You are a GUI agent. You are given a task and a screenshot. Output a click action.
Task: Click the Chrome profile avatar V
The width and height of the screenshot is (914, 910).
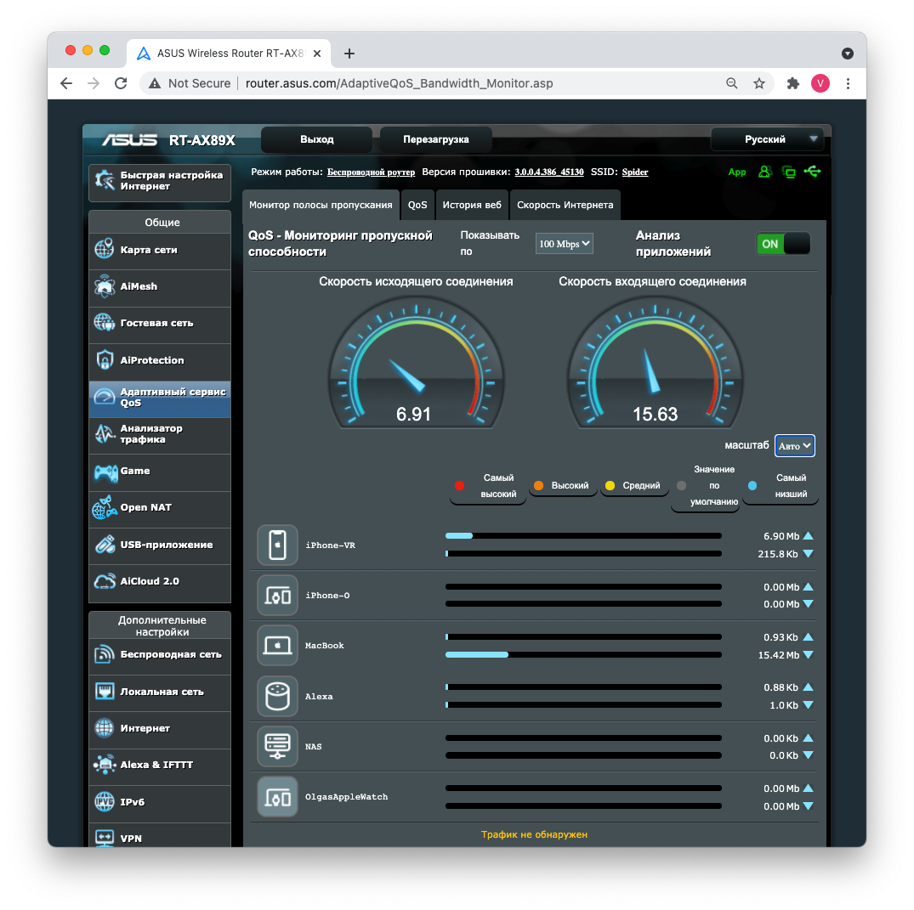(820, 83)
